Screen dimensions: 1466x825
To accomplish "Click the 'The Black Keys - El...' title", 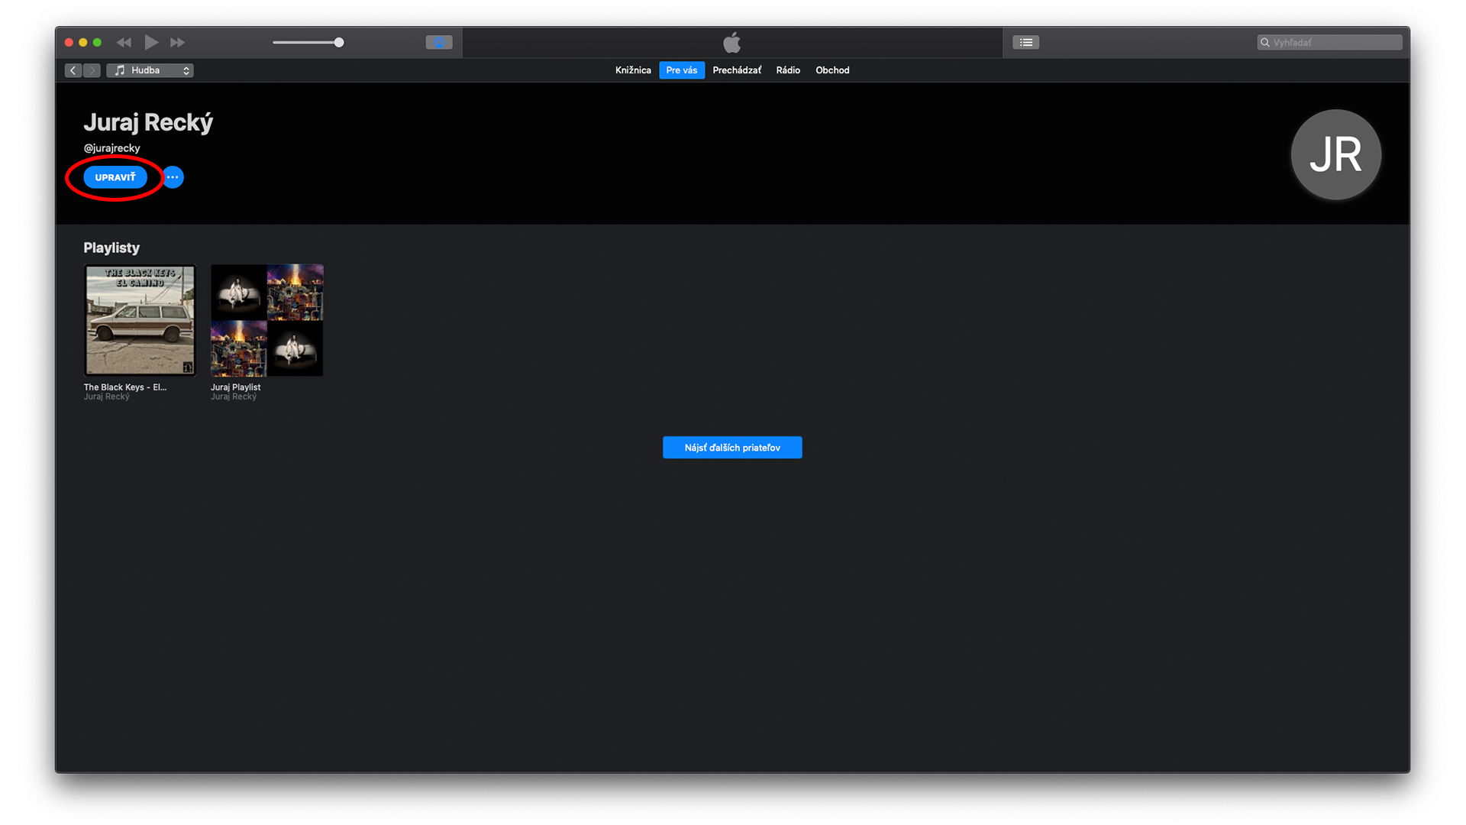I will click(x=125, y=387).
